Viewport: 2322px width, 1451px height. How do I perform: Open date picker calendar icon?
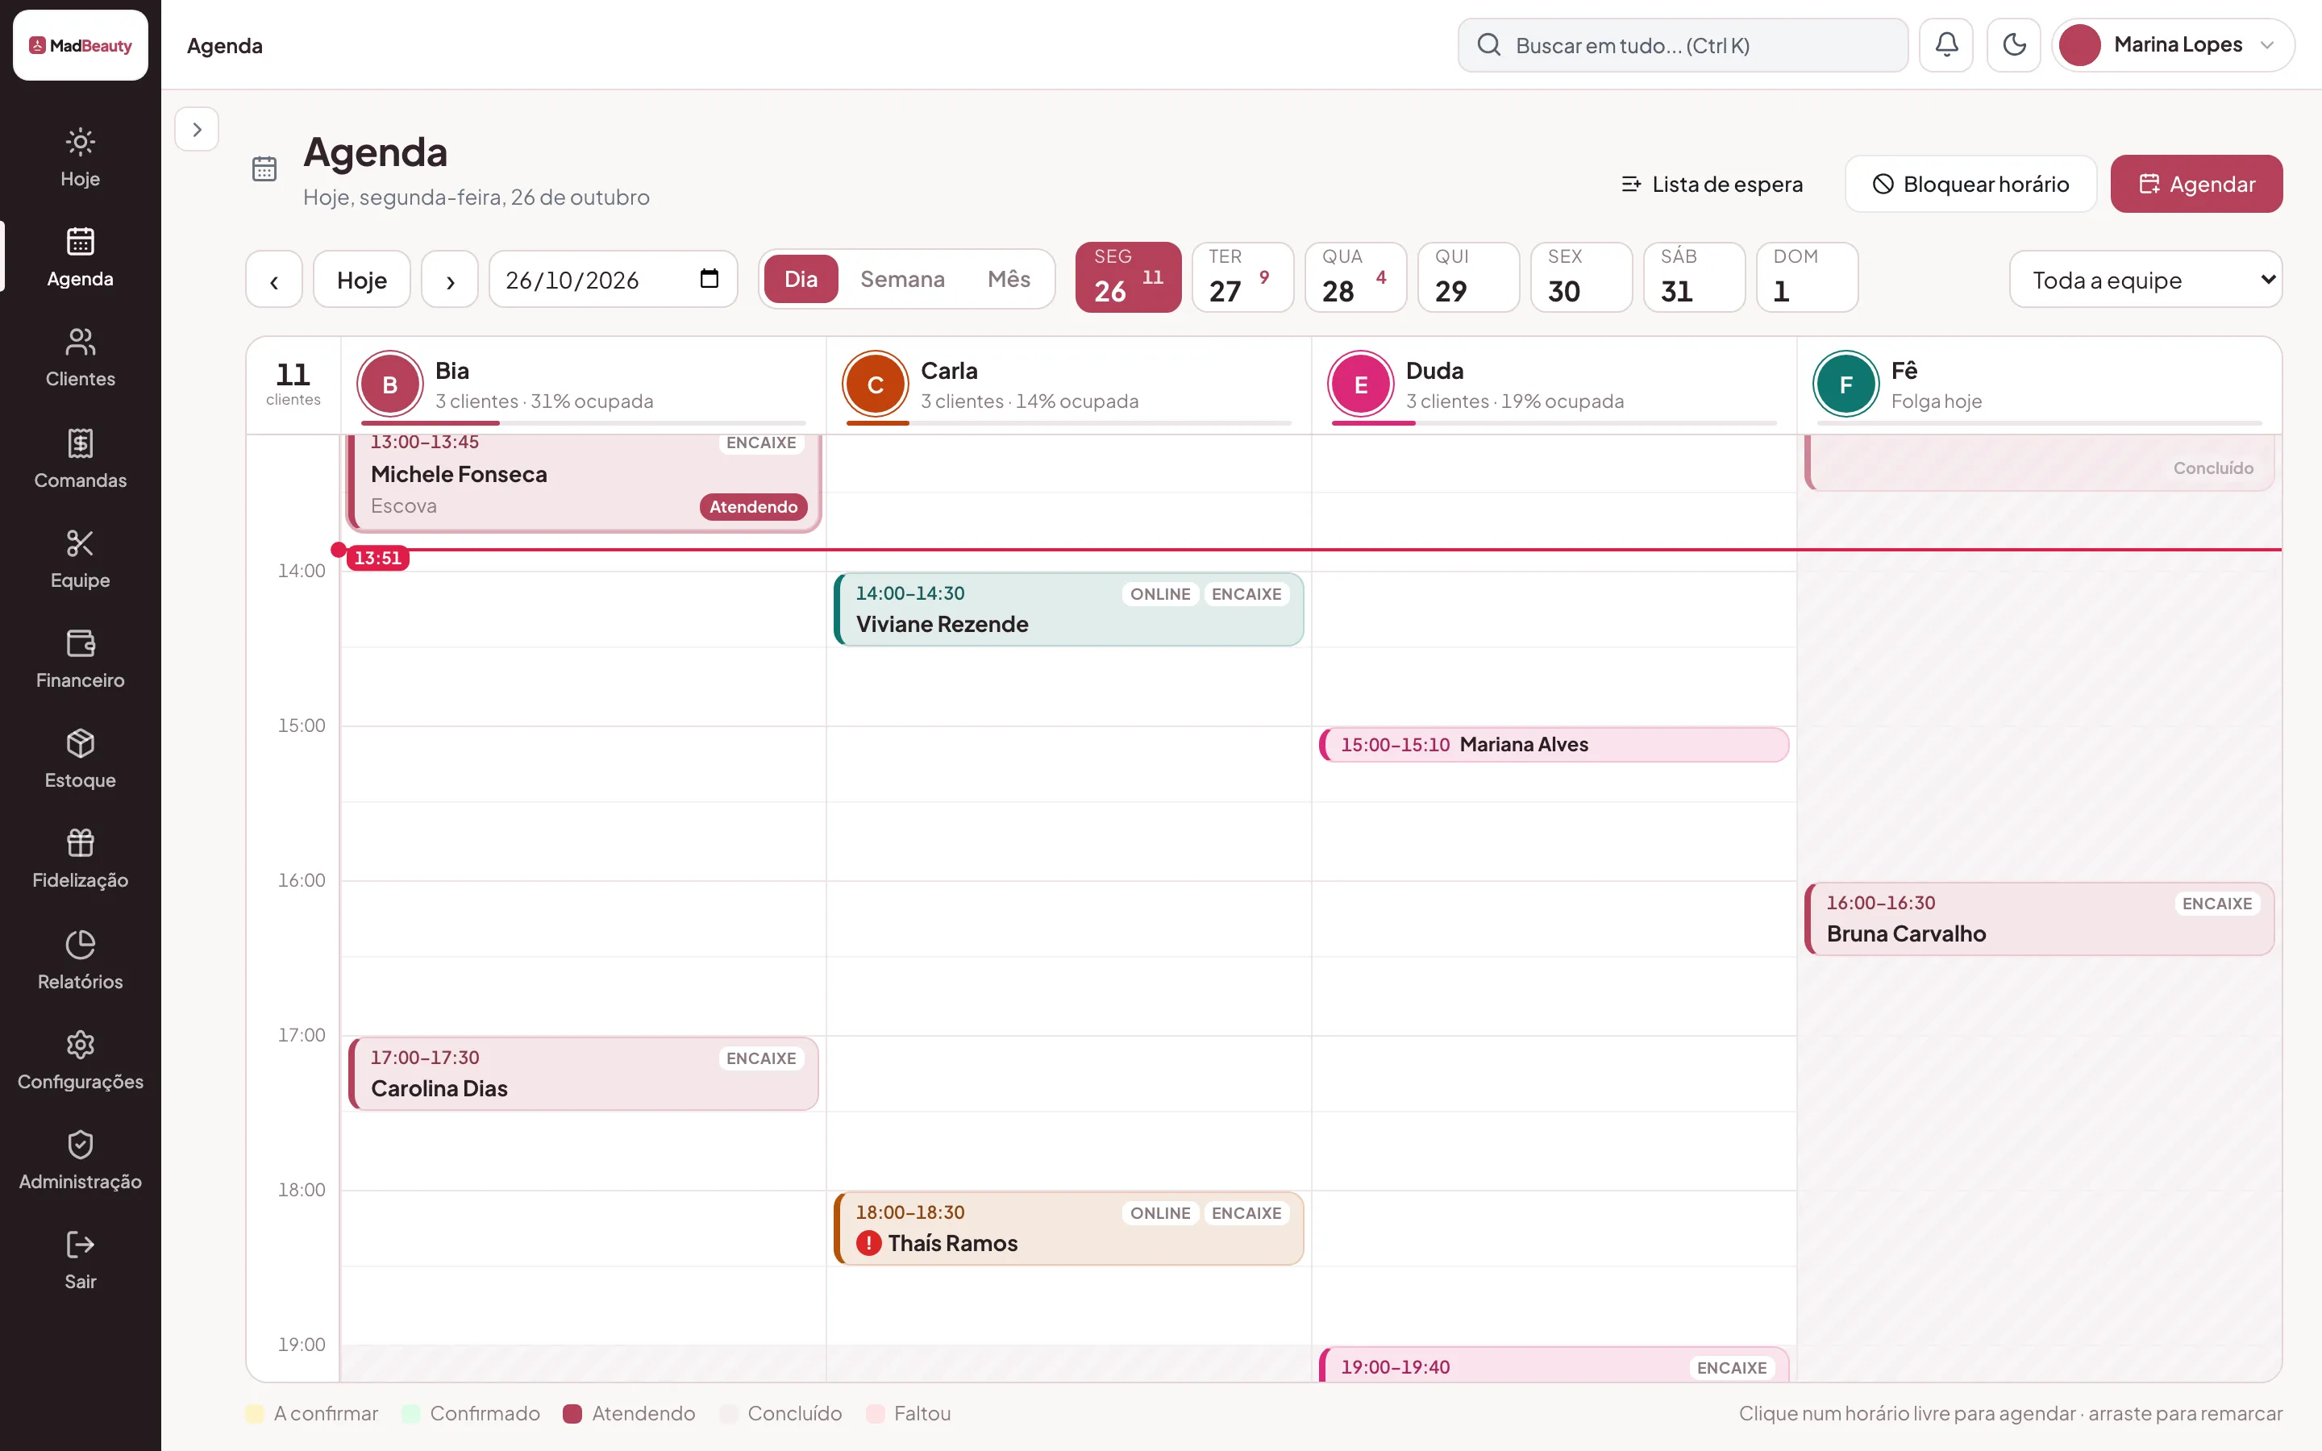(x=709, y=279)
